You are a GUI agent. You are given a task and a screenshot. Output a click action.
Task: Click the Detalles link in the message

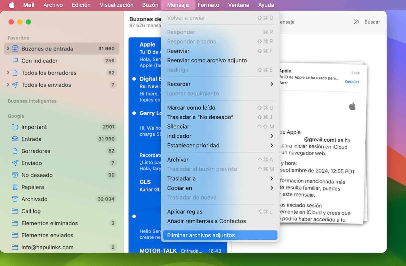coord(352,82)
